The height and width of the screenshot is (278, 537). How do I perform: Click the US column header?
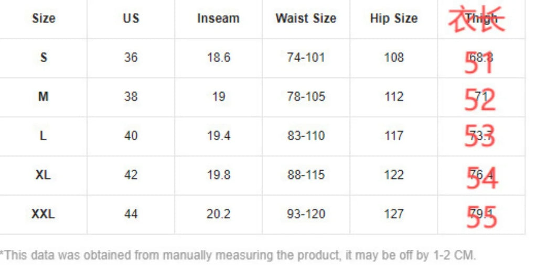pyautogui.click(x=131, y=18)
